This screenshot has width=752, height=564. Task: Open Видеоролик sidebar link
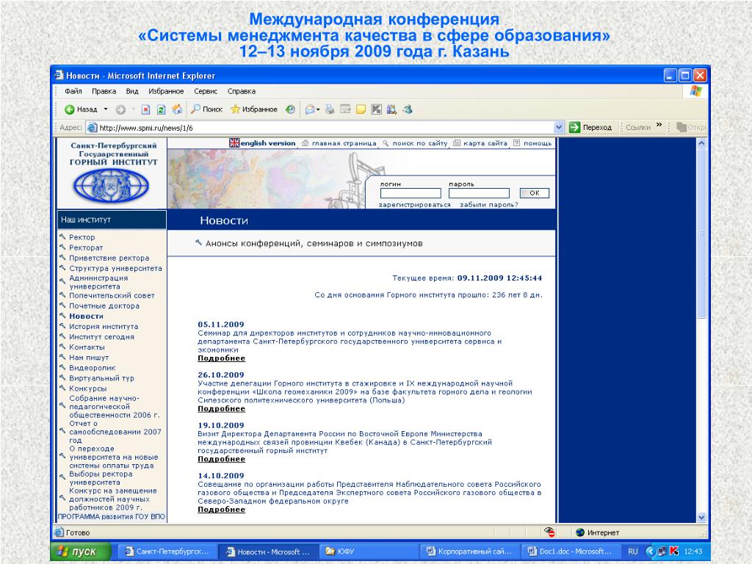pos(93,368)
